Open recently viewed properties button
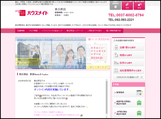This screenshot has width=161, height=119. click(x=139, y=6)
